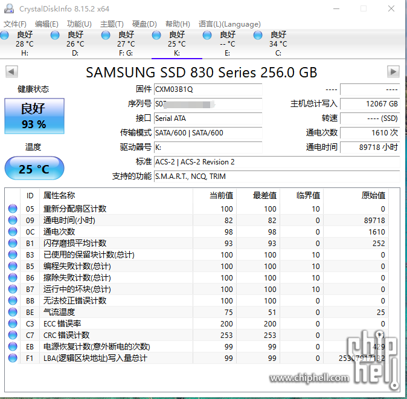The image size is (407, 399).
Task: Select the 无法校正错误计数 row
Action: point(197,300)
